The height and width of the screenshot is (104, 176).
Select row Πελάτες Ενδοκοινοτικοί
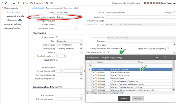coord(132,72)
